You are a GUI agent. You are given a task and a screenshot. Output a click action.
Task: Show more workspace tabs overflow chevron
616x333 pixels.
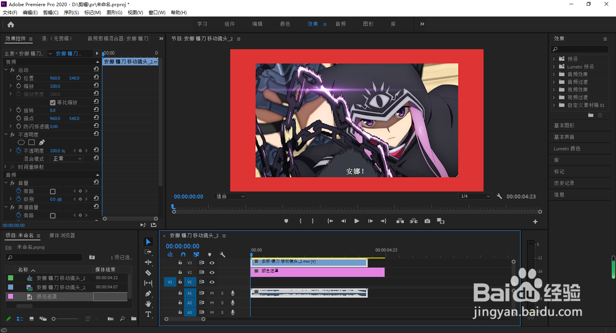click(422, 24)
